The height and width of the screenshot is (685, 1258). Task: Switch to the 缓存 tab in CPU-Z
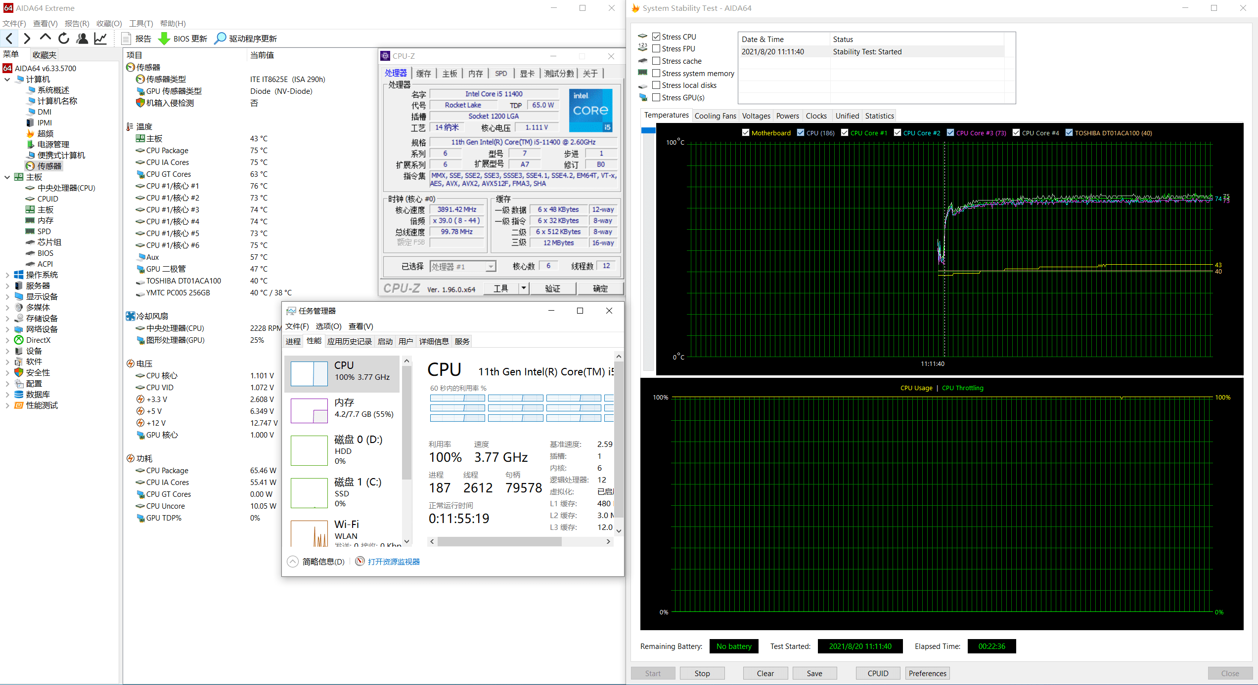point(424,74)
